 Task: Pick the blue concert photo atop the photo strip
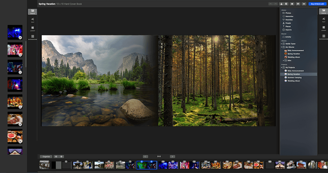[x=15, y=32]
